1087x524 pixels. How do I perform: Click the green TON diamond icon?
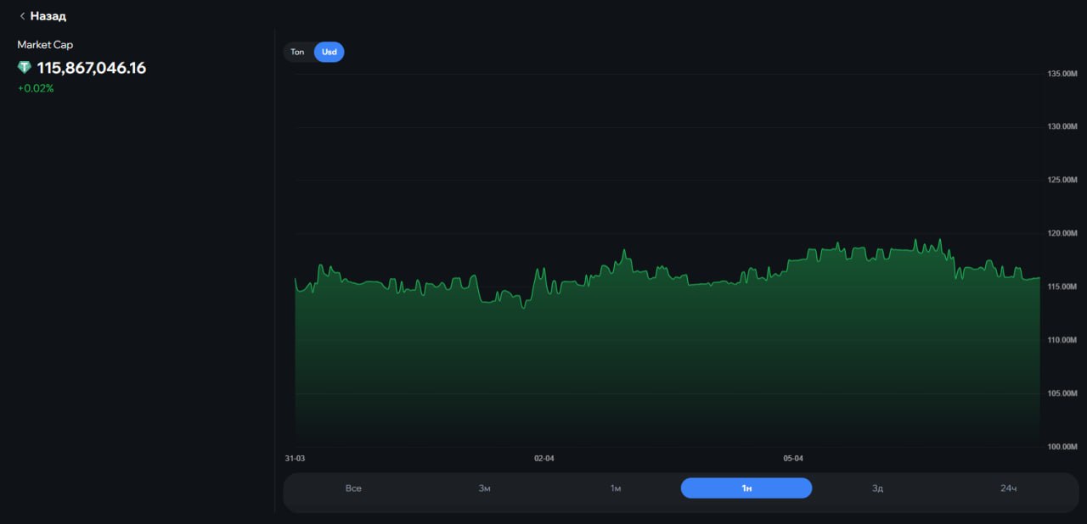[25, 68]
